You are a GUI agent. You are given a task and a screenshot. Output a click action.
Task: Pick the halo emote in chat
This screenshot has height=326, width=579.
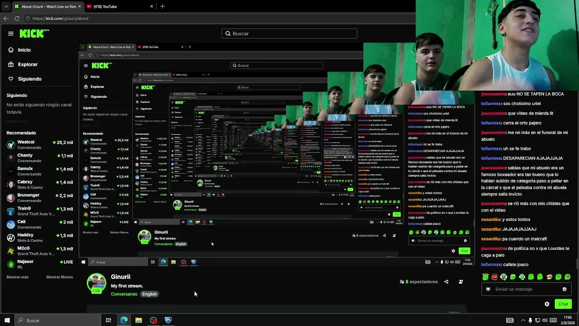485,277
